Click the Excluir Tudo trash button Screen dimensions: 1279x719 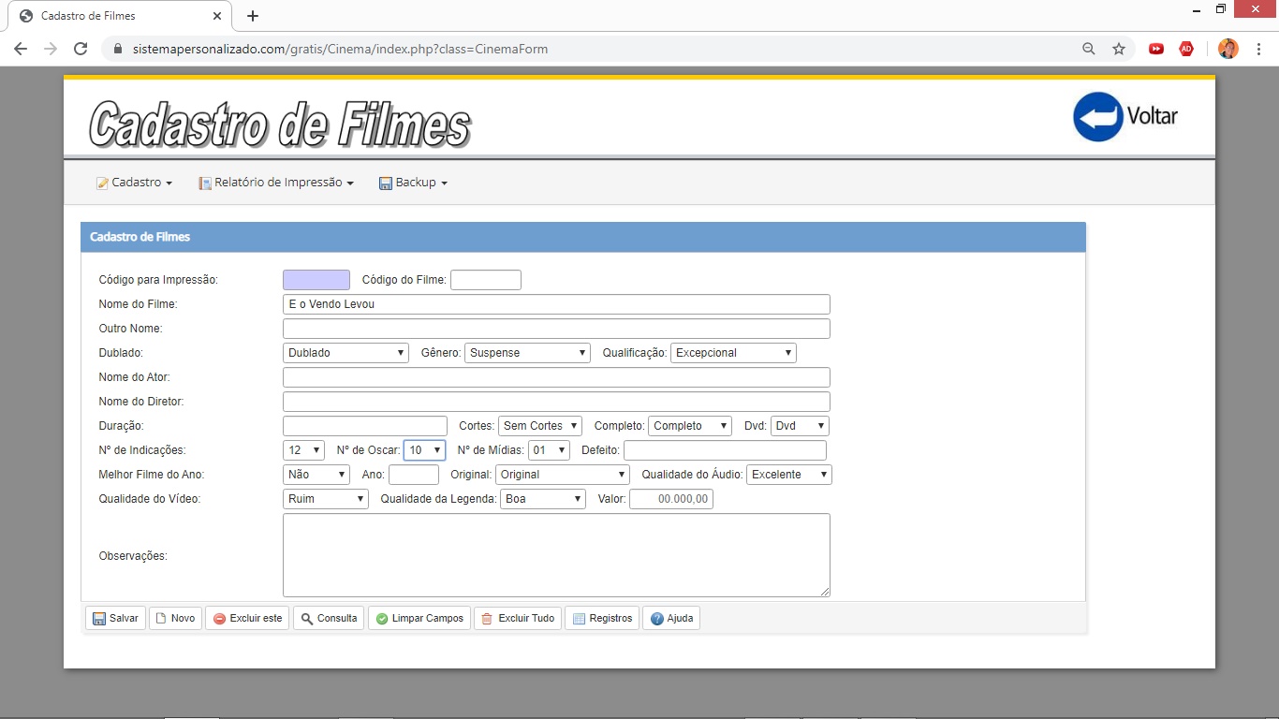pos(517,618)
